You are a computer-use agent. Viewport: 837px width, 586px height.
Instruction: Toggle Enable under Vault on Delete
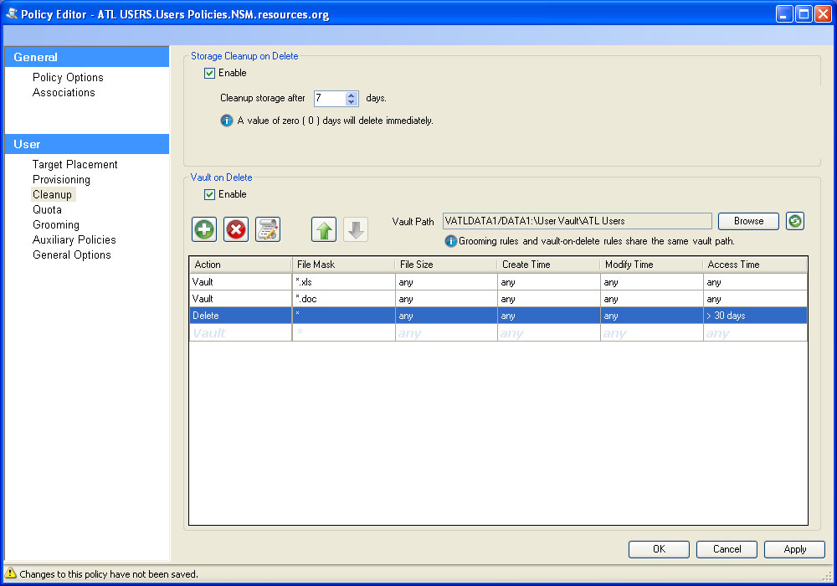tap(210, 194)
